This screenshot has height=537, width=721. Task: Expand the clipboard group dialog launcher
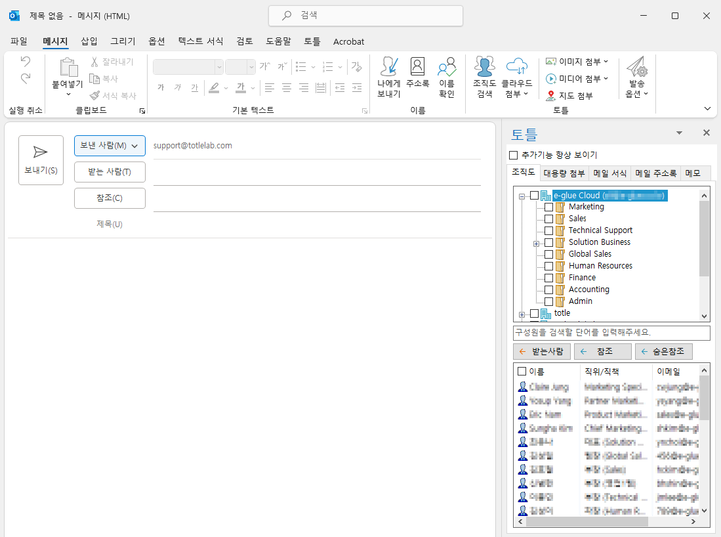click(x=142, y=111)
